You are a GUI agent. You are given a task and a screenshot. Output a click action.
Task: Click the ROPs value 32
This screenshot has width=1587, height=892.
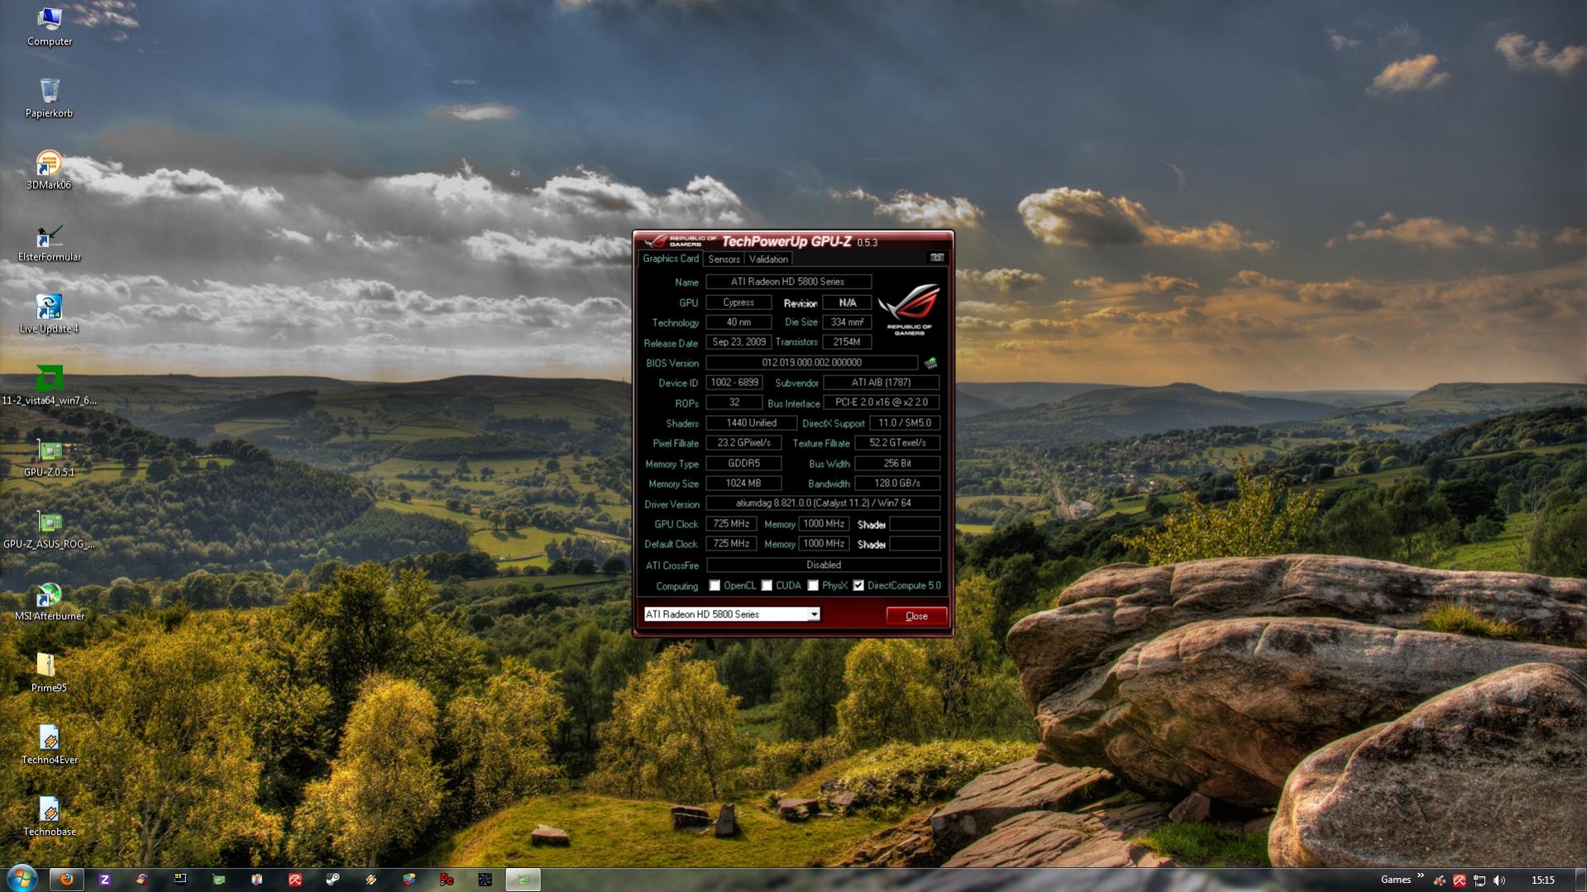click(x=734, y=403)
